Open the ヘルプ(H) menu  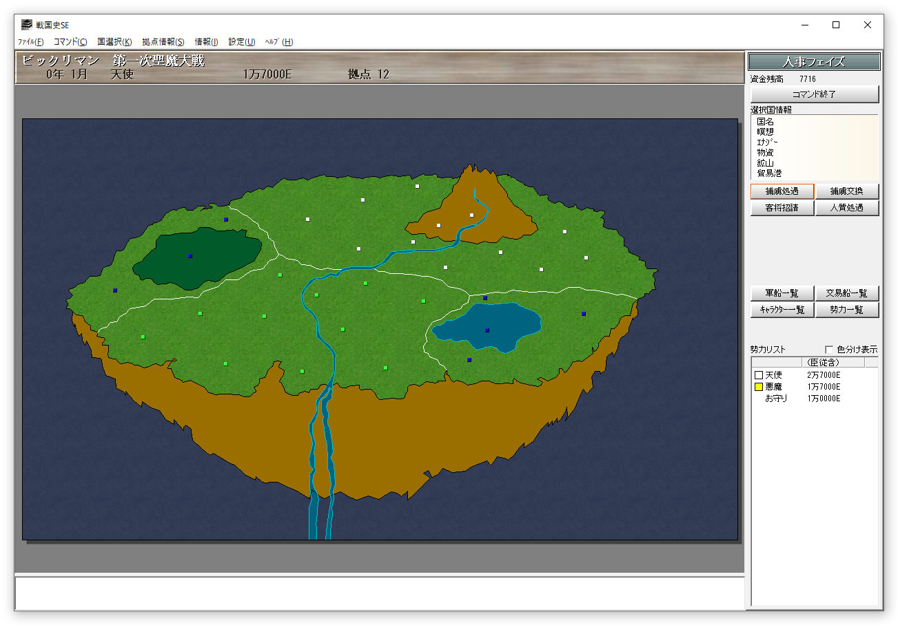point(279,42)
